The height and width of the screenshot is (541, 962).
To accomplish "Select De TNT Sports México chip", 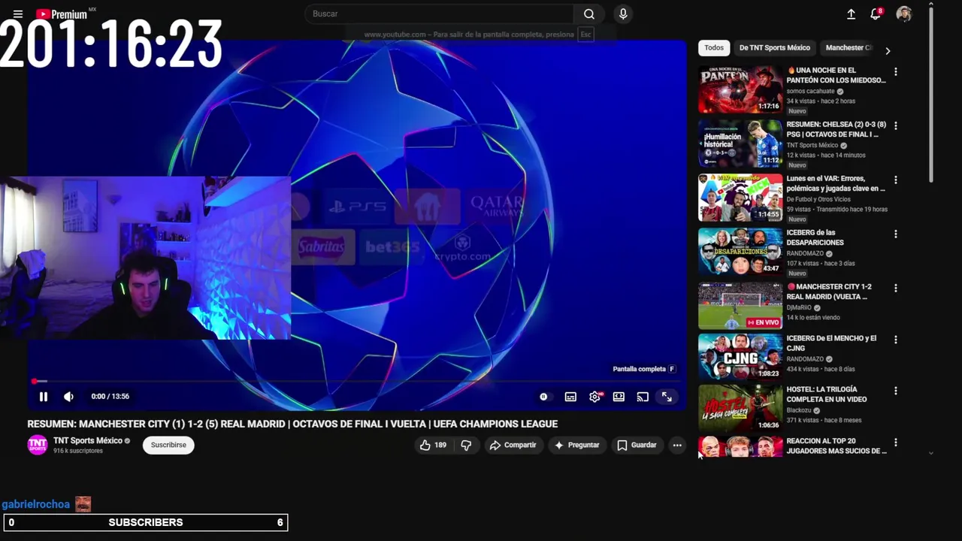I will [x=775, y=48].
